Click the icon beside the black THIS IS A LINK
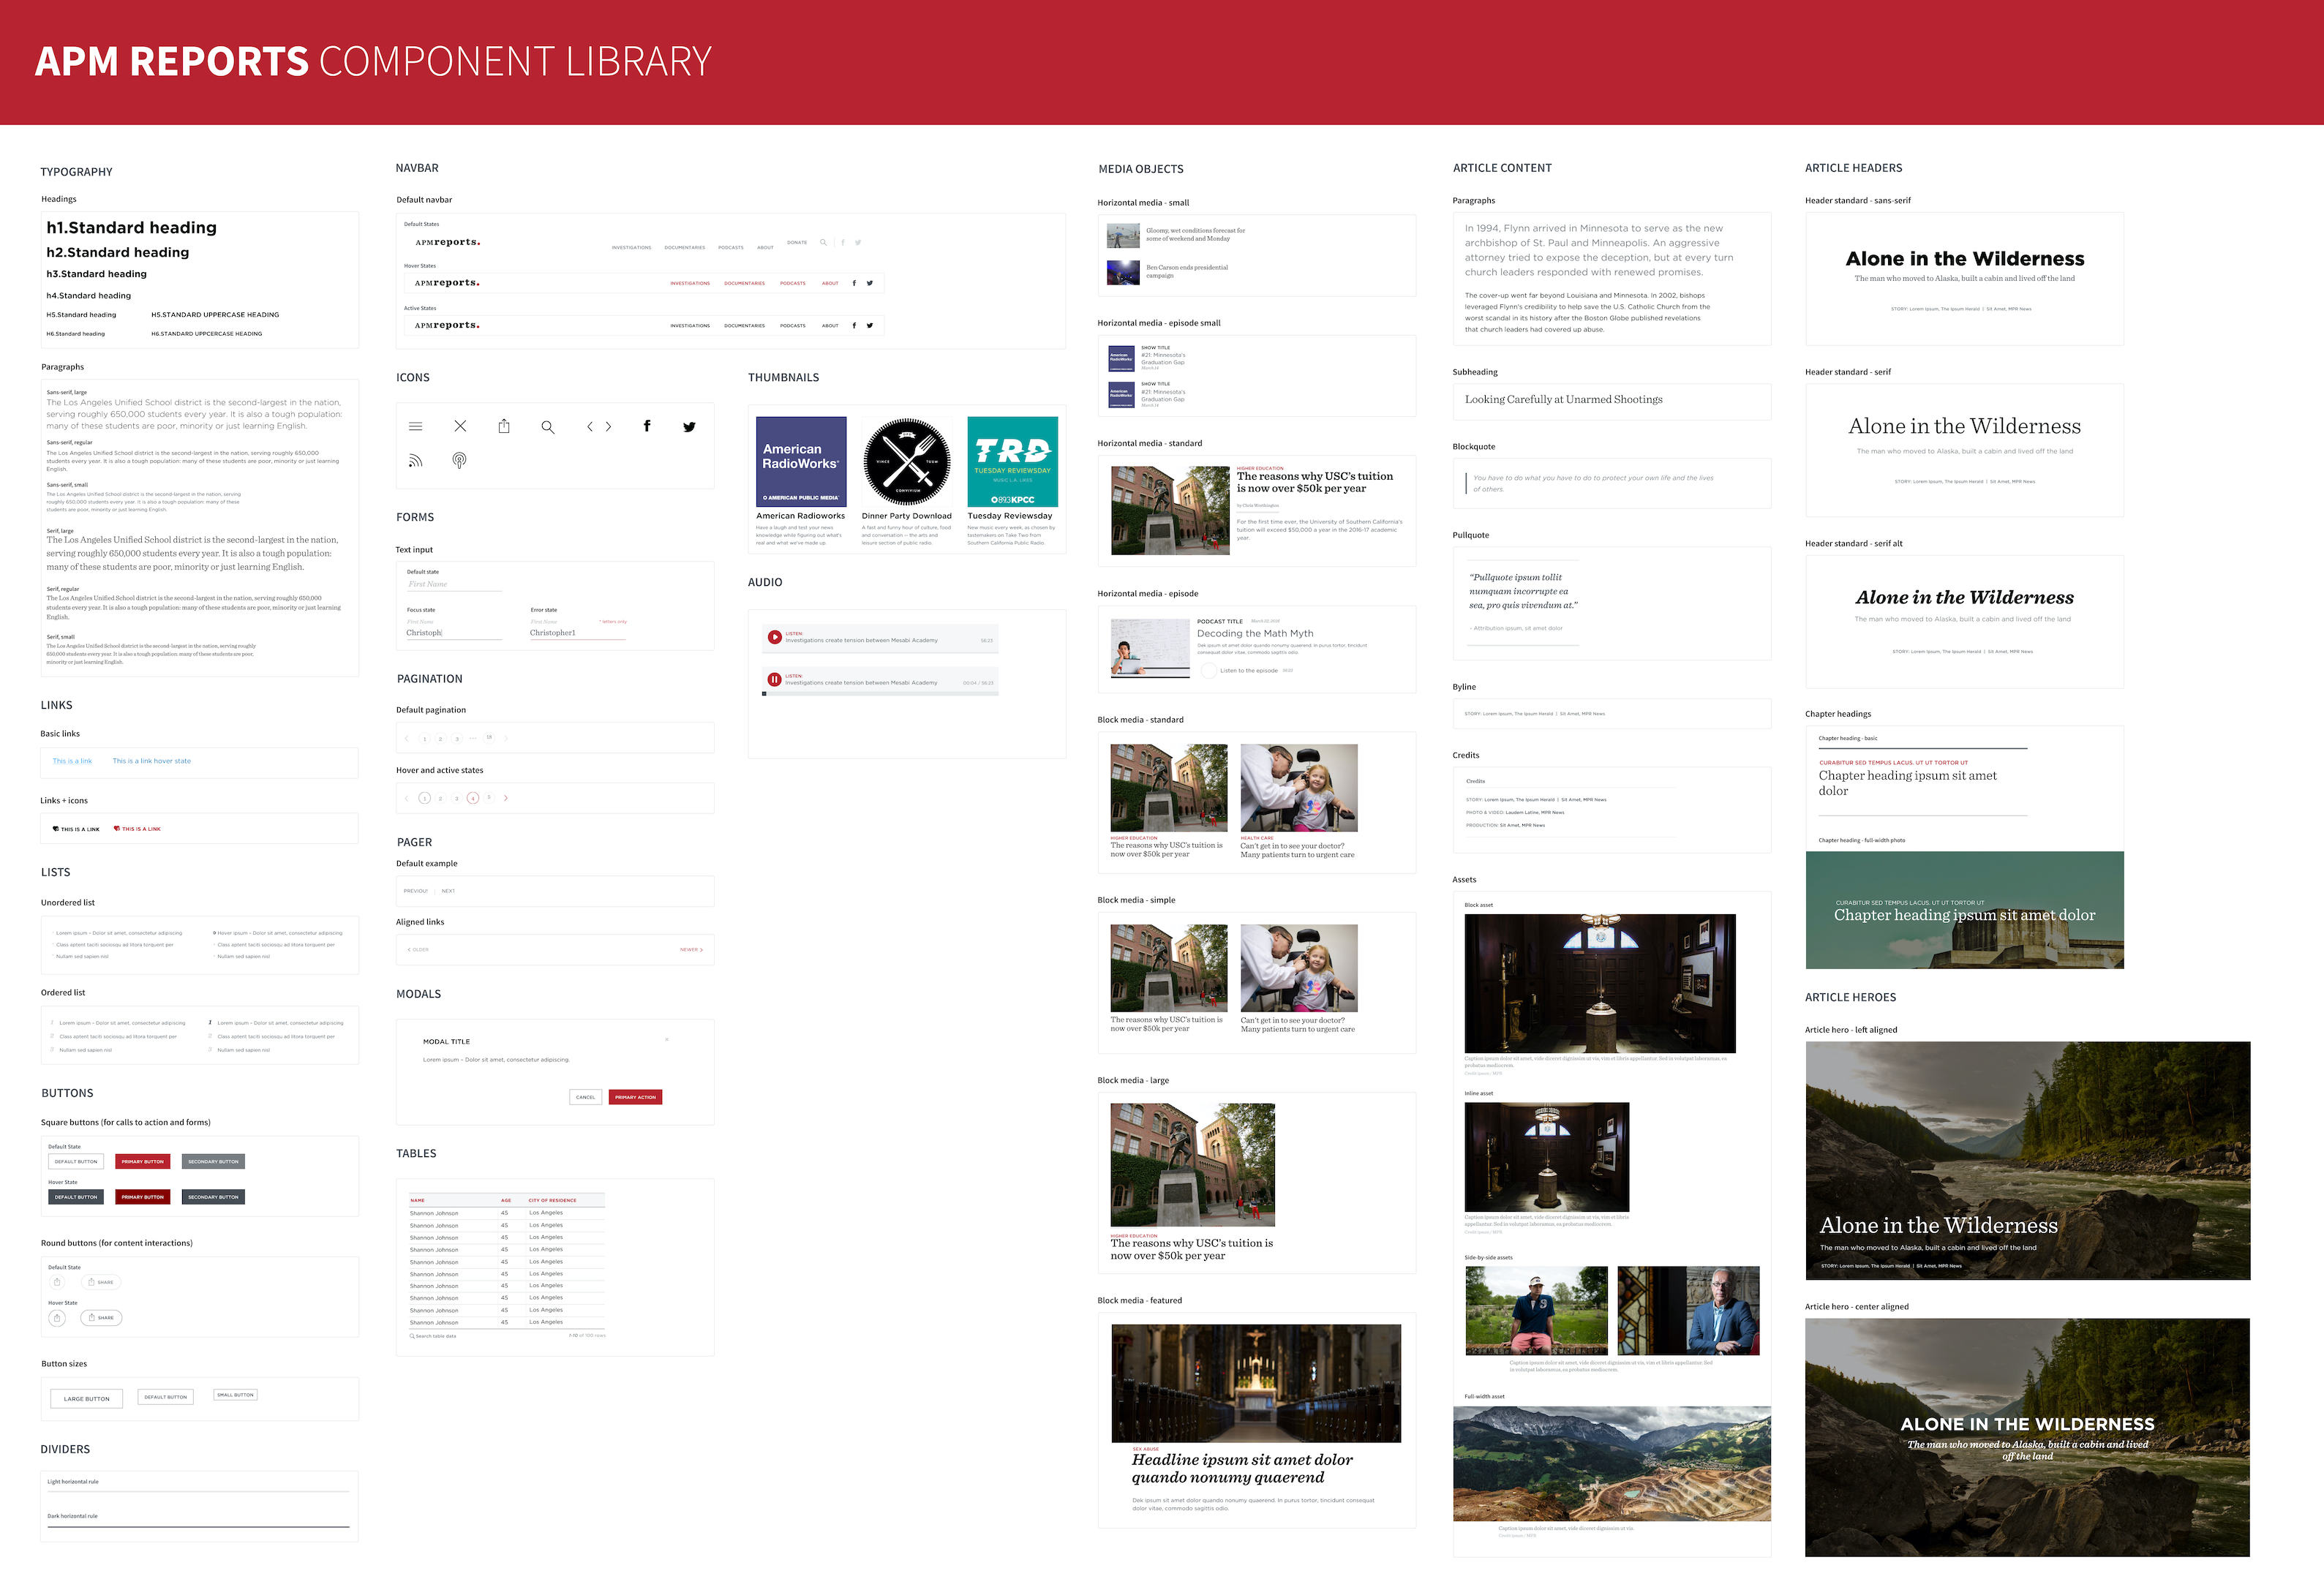This screenshot has height=1579, width=2324. 55,829
